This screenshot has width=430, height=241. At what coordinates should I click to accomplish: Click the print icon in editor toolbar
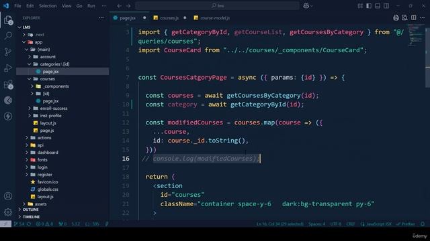tap(396, 18)
